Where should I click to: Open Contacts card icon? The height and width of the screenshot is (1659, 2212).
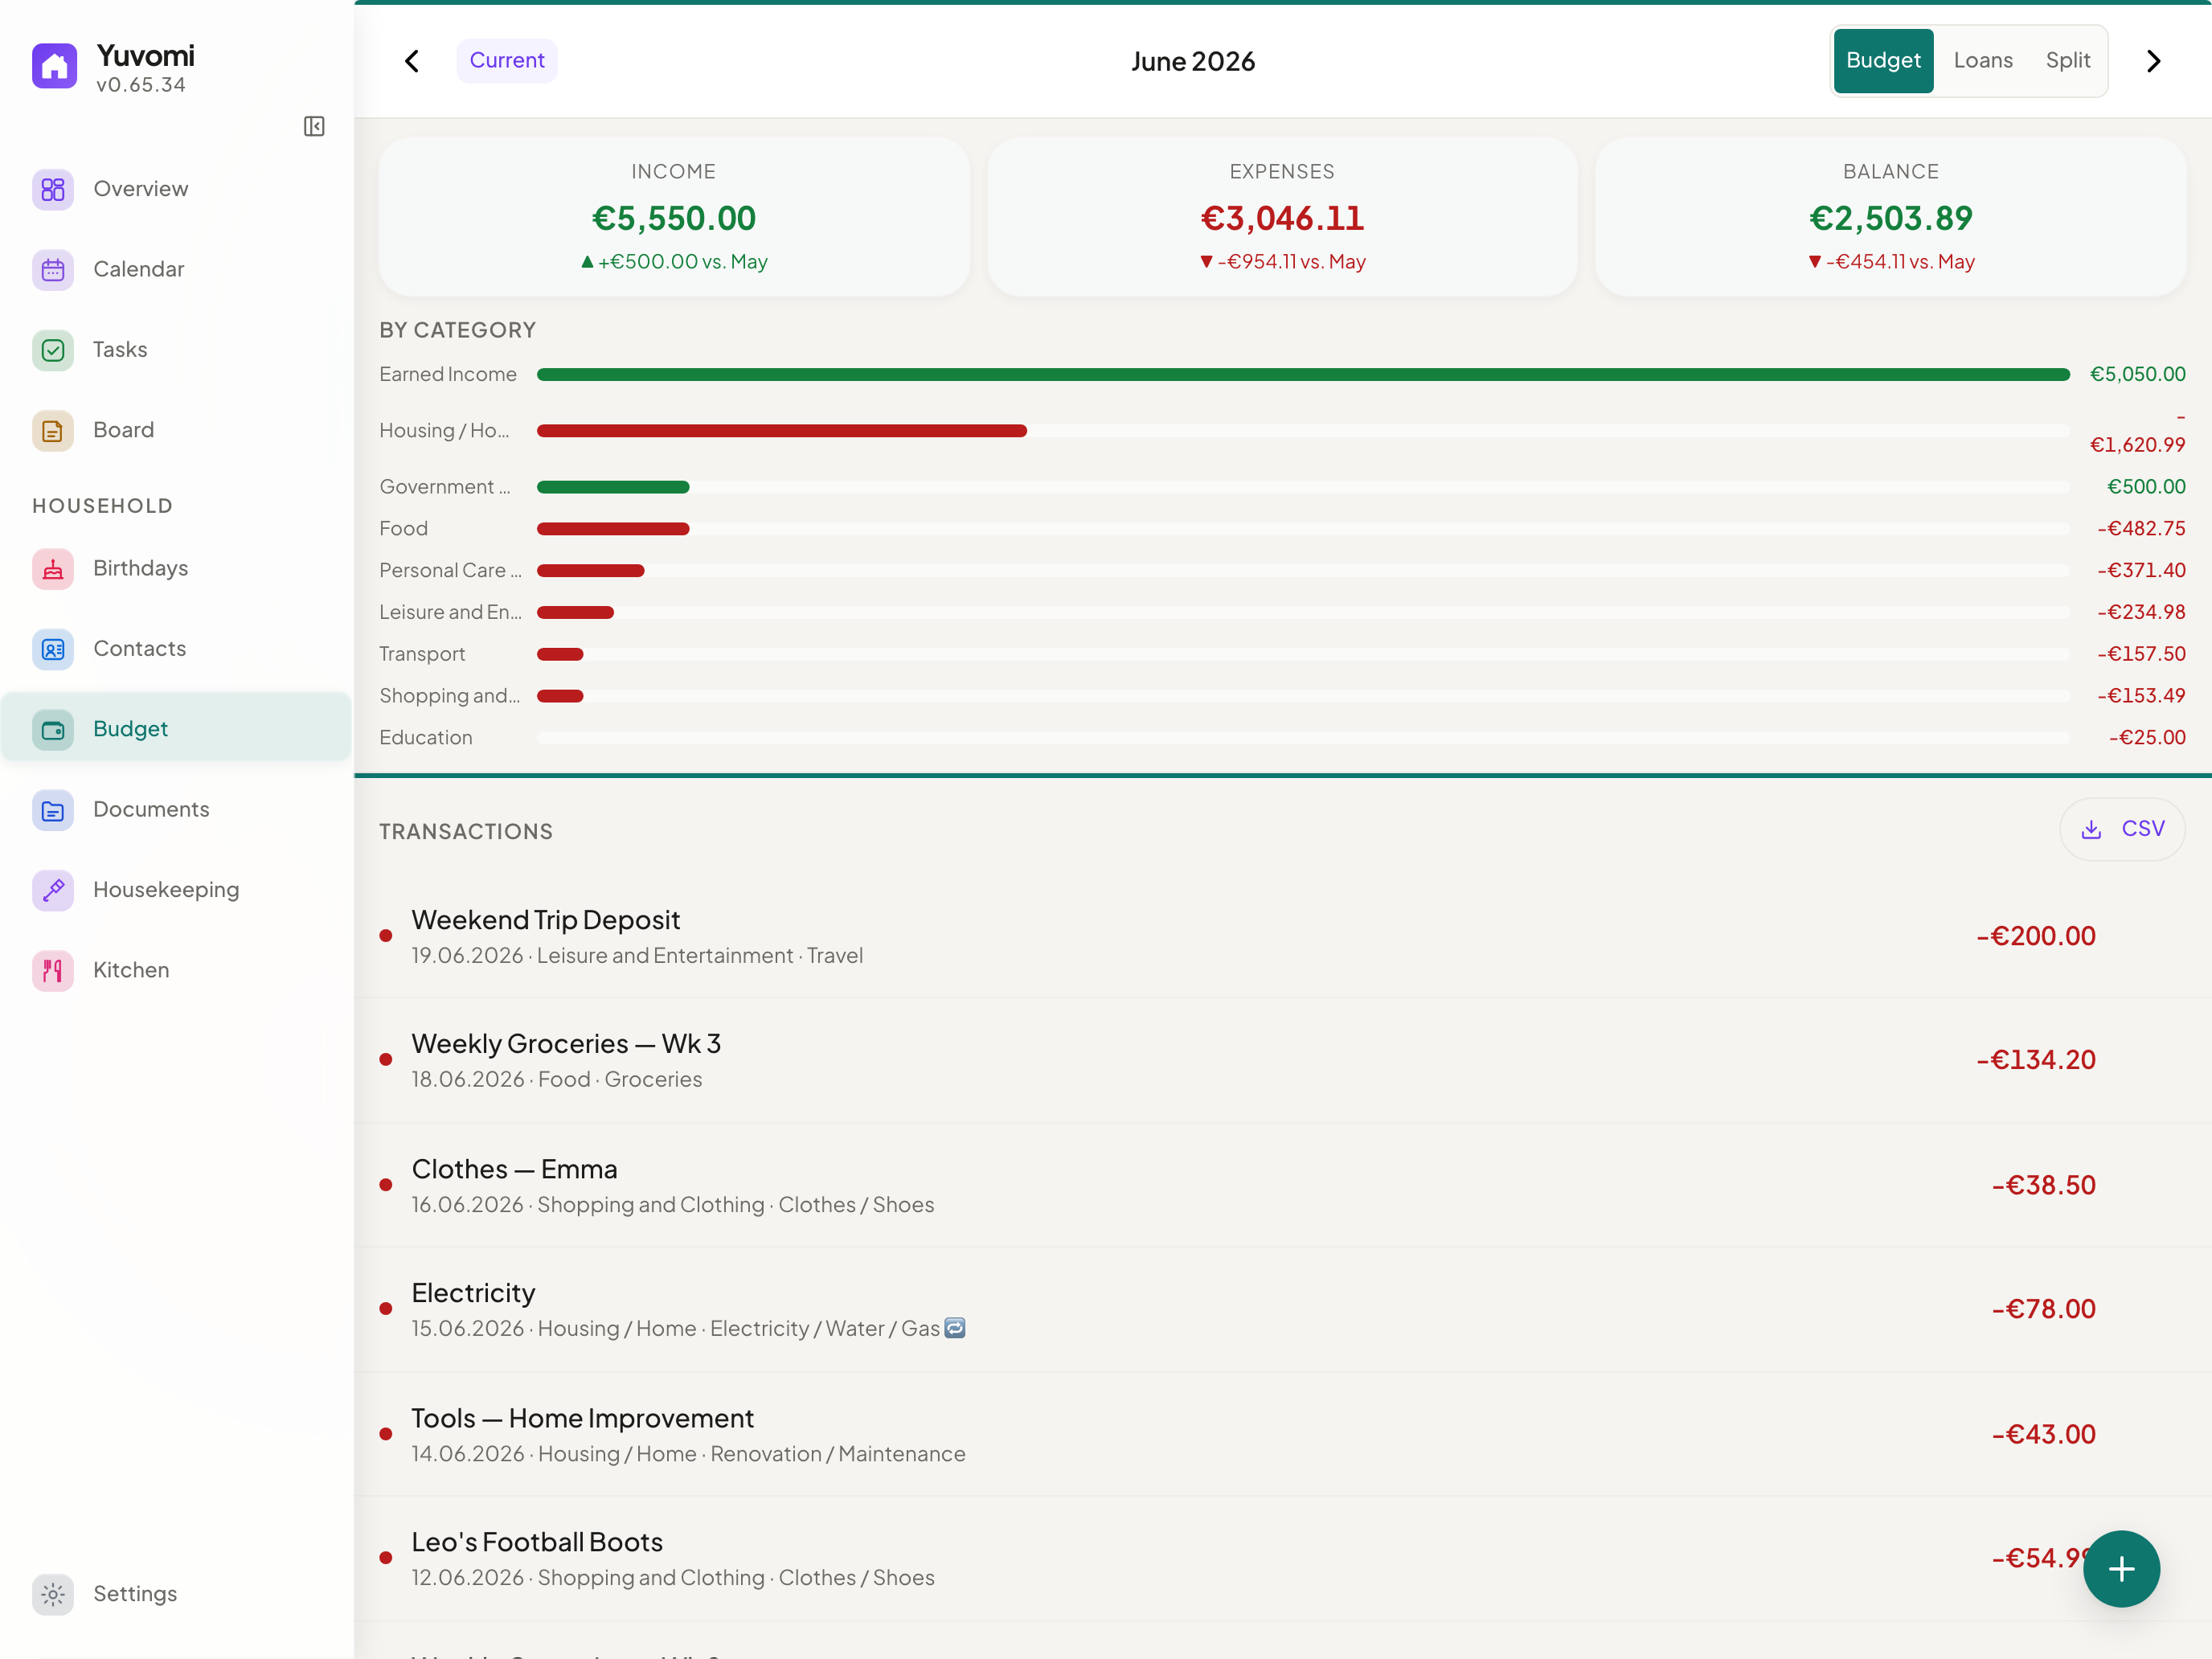point(53,649)
